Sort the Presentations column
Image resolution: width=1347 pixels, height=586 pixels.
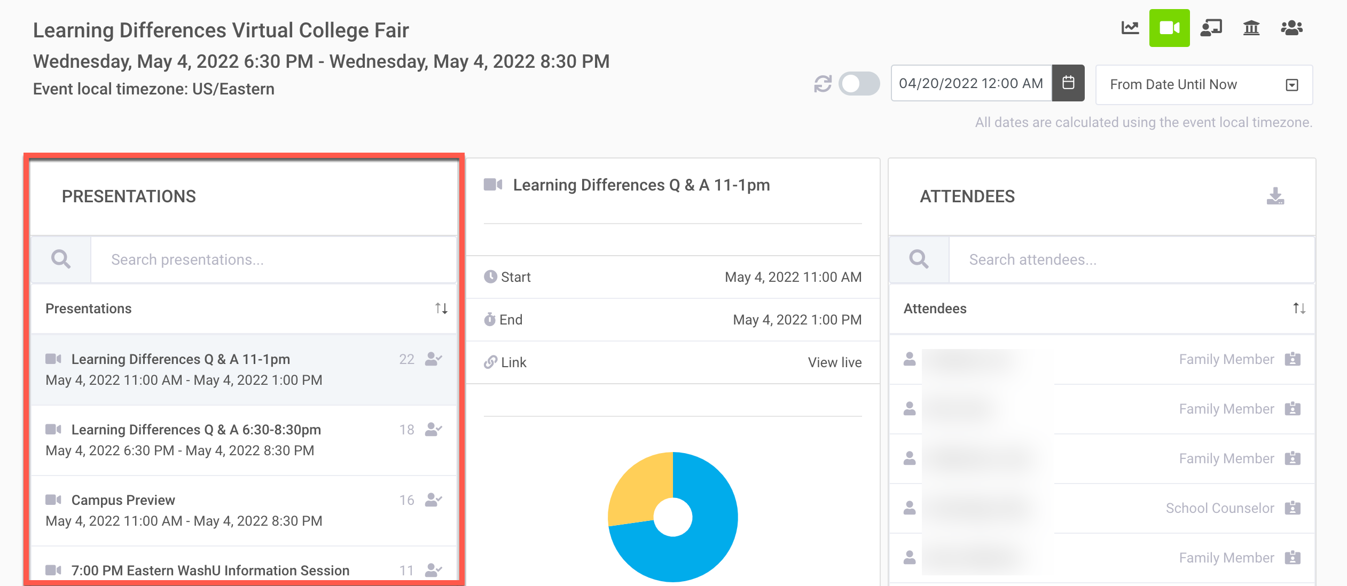[441, 308]
